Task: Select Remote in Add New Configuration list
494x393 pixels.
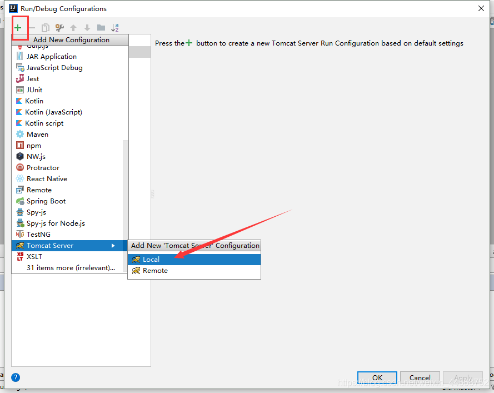Action: click(67, 190)
